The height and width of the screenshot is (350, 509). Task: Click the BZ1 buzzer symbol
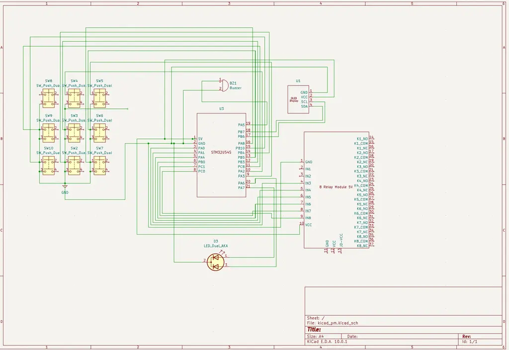pos(224,86)
